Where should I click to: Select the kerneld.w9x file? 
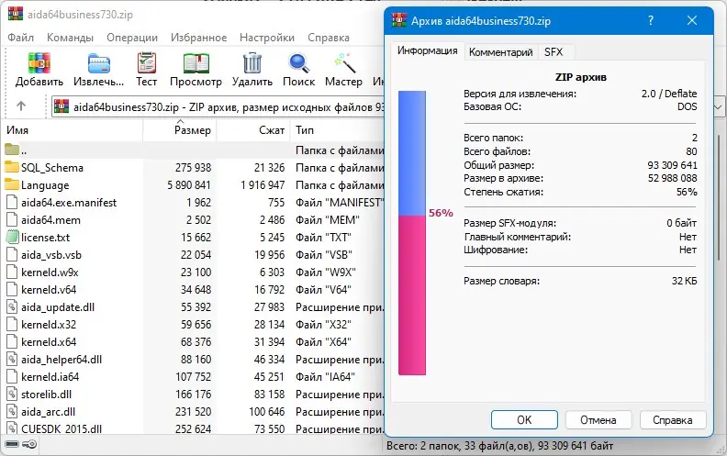[x=50, y=272]
